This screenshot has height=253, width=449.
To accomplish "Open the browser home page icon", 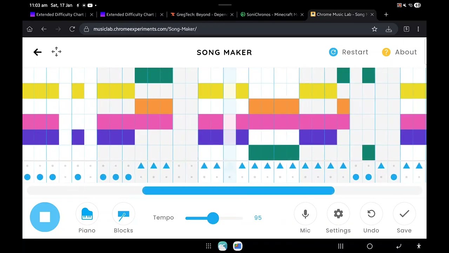I will pos(29,29).
